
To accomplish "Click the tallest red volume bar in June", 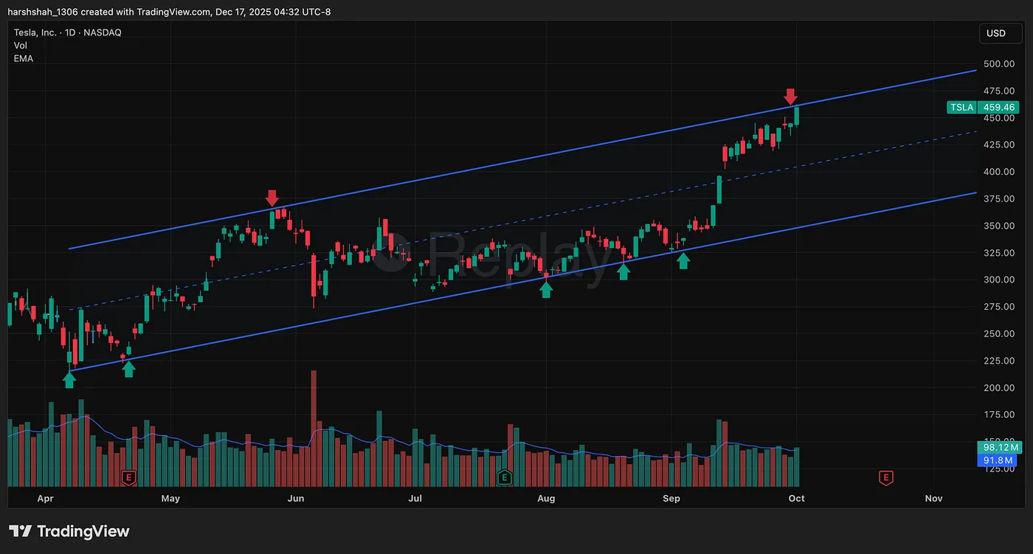I will [x=314, y=429].
